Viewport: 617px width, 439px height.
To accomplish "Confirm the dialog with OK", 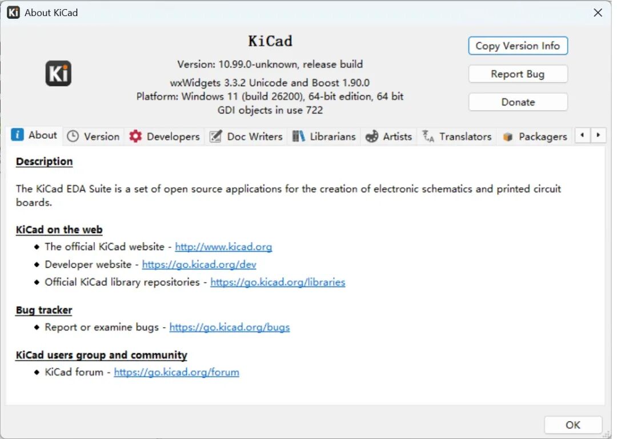I will click(573, 425).
